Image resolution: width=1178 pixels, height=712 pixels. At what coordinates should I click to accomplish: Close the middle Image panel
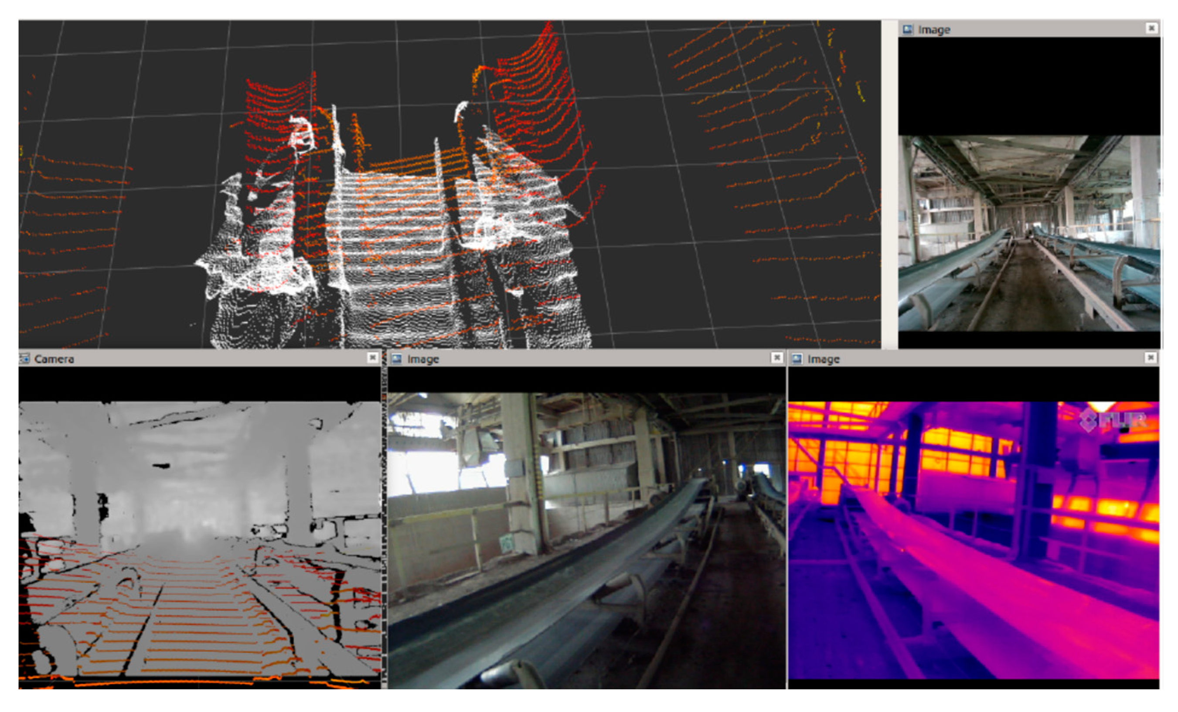point(777,358)
